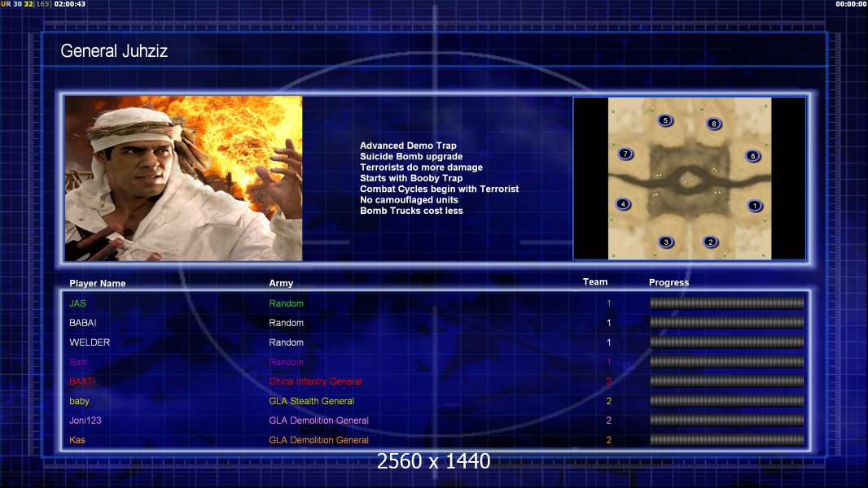Click start position marker 4 on minimap
The height and width of the screenshot is (488, 868).
623,204
